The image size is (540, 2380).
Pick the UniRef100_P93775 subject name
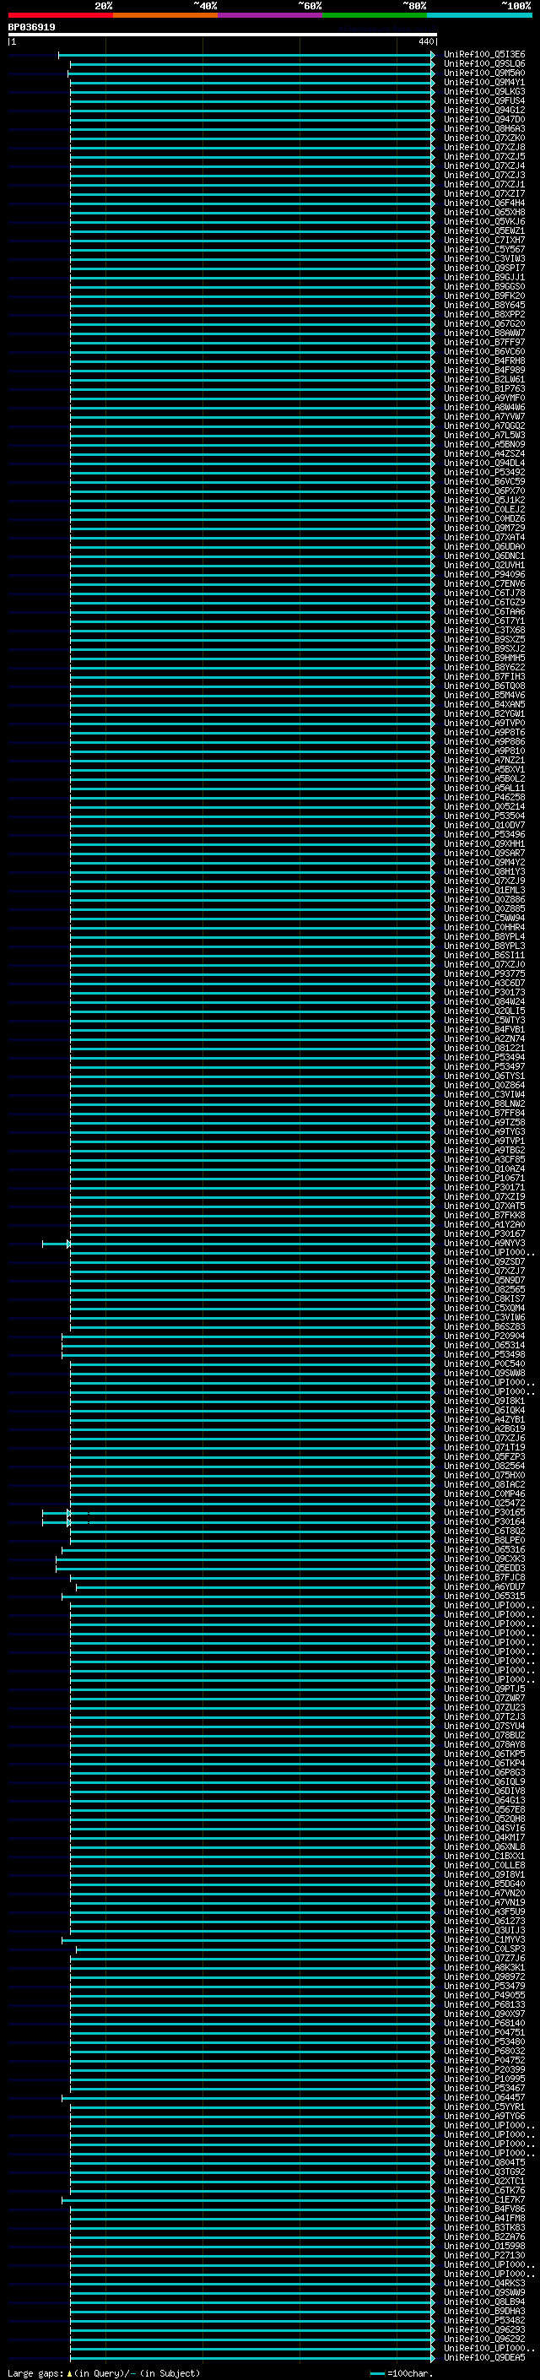pos(484,973)
